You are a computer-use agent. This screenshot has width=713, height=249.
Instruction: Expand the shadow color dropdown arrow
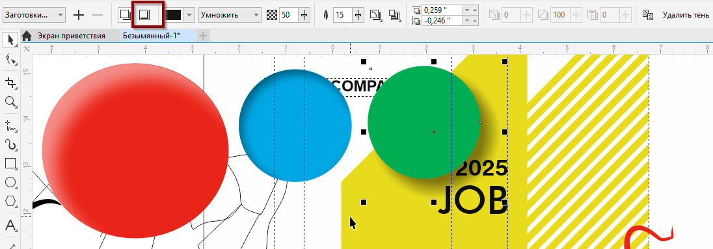(189, 15)
